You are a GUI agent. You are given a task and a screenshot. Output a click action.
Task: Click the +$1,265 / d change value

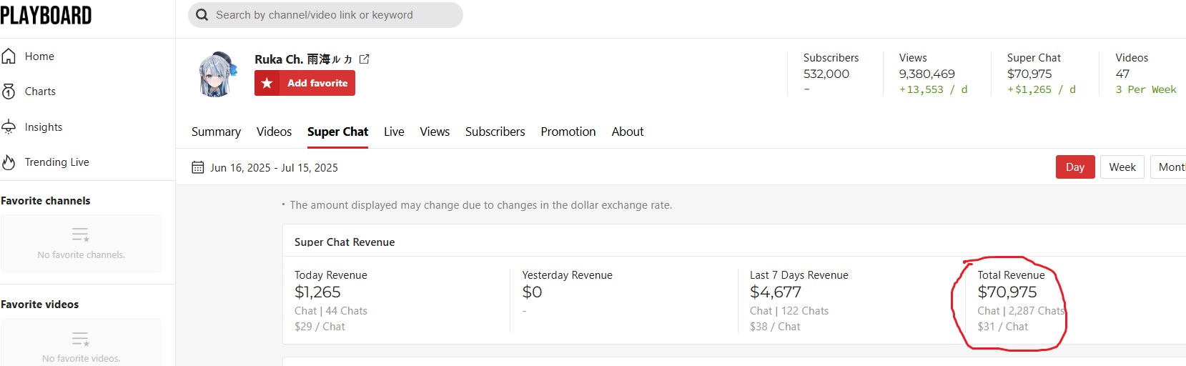(1042, 89)
